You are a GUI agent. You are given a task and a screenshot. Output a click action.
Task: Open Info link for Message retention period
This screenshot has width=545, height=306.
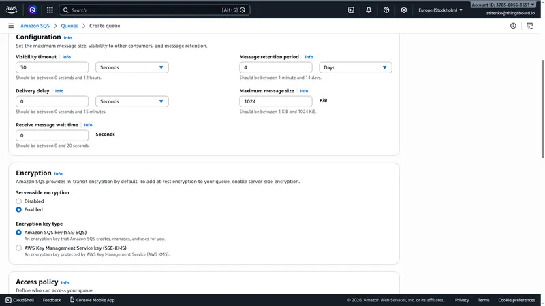309,57
